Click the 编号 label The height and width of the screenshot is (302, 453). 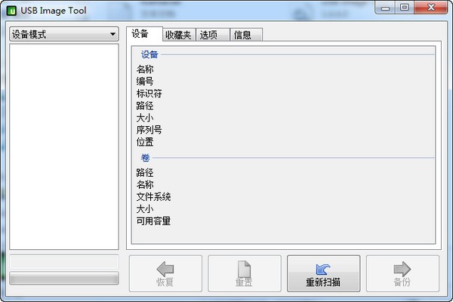coord(145,82)
